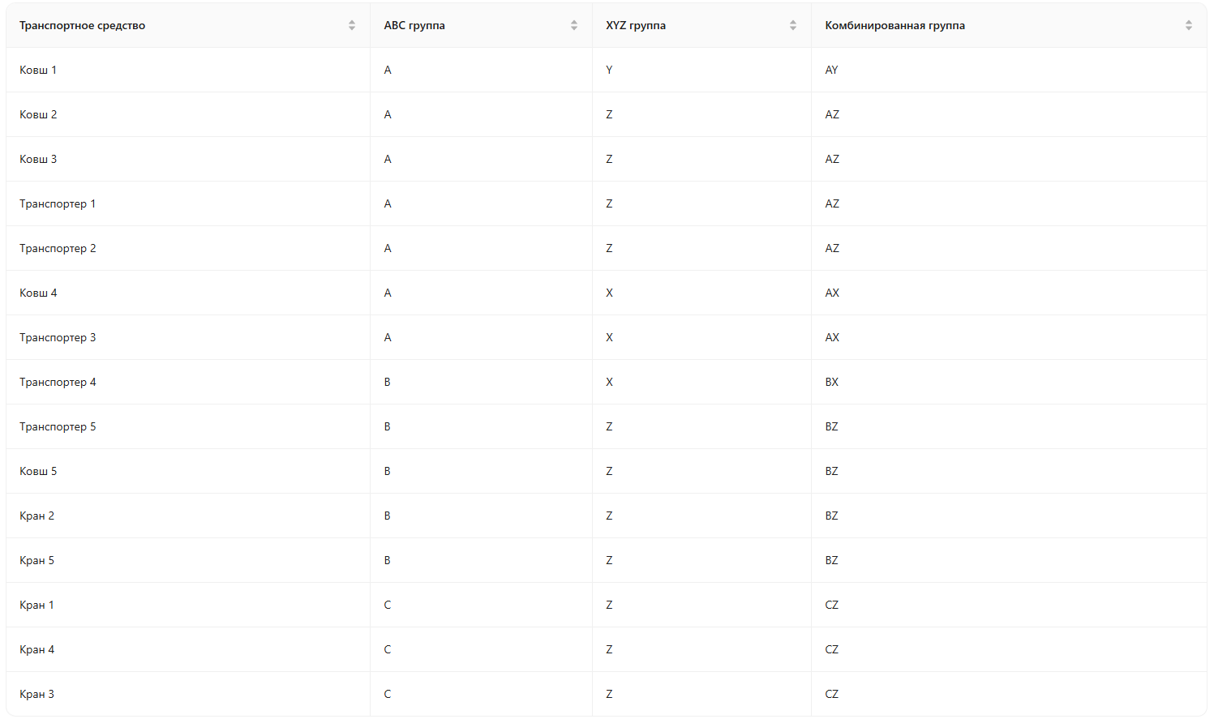Click the BX combined group cell
1214x719 pixels.
(832, 383)
